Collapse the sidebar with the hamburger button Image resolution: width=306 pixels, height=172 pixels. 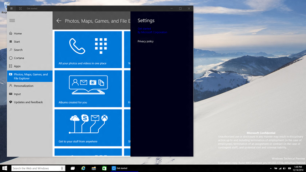click(12, 20)
